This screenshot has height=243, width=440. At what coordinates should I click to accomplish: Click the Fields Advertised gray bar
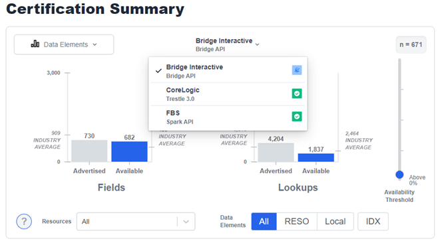[89, 151]
